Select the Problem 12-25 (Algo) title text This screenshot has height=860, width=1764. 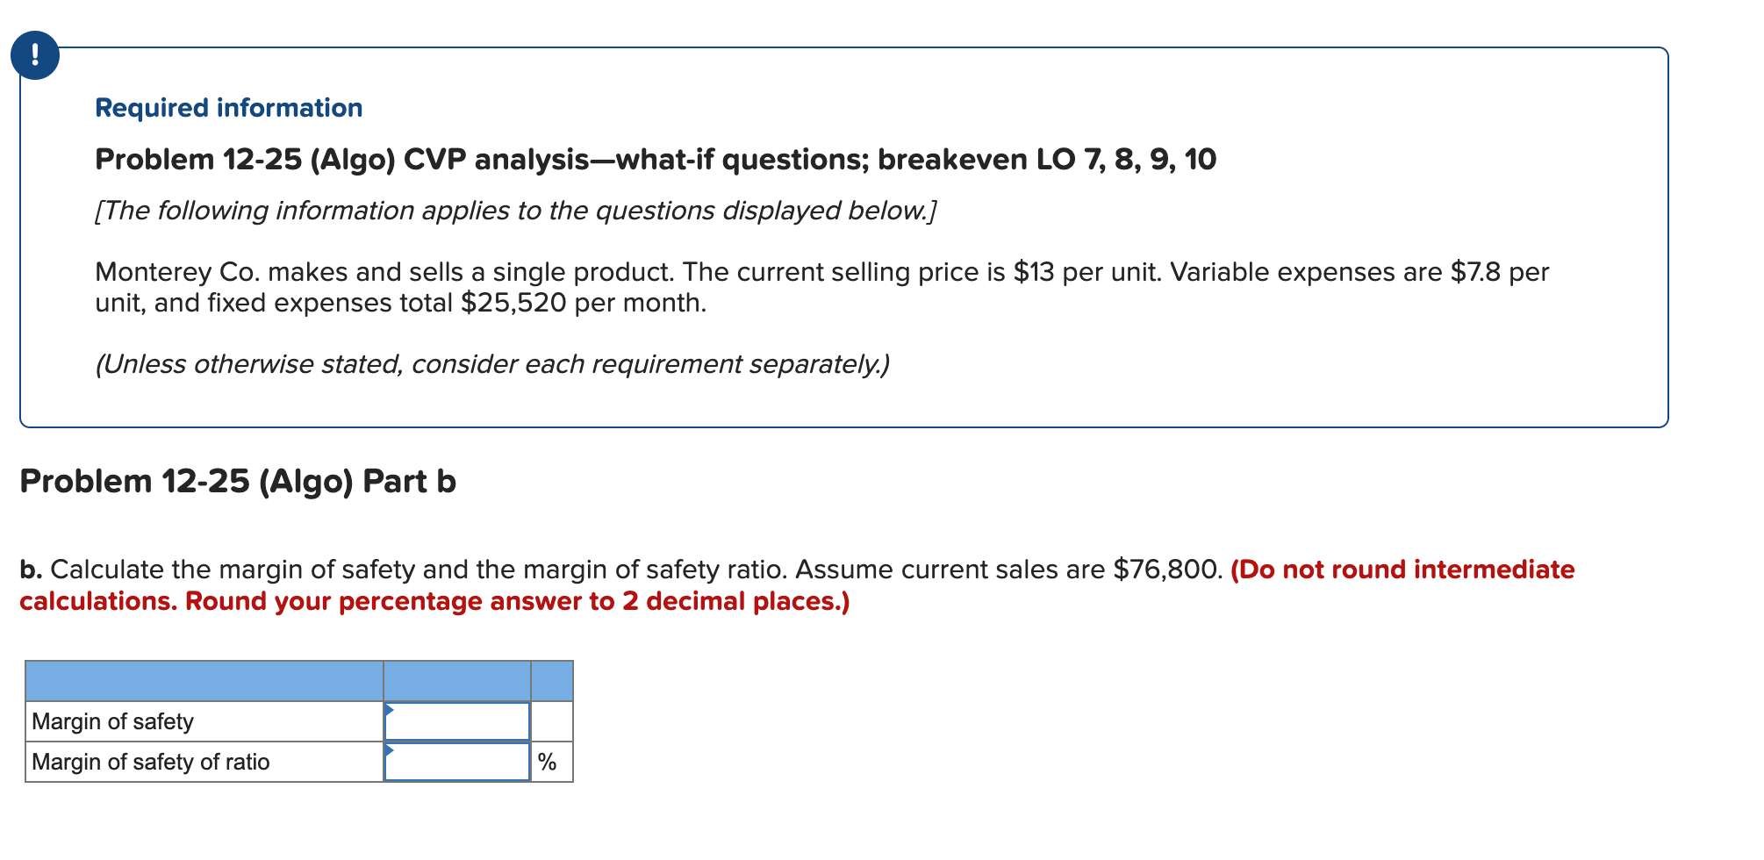[x=656, y=160]
